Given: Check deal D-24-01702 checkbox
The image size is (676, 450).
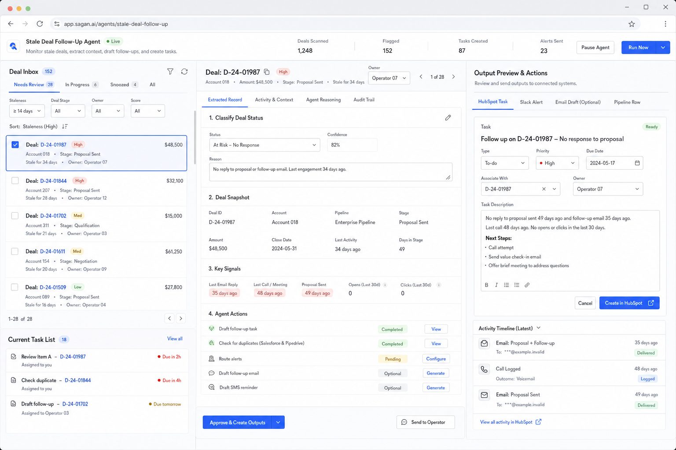Looking at the screenshot, I should [x=15, y=216].
